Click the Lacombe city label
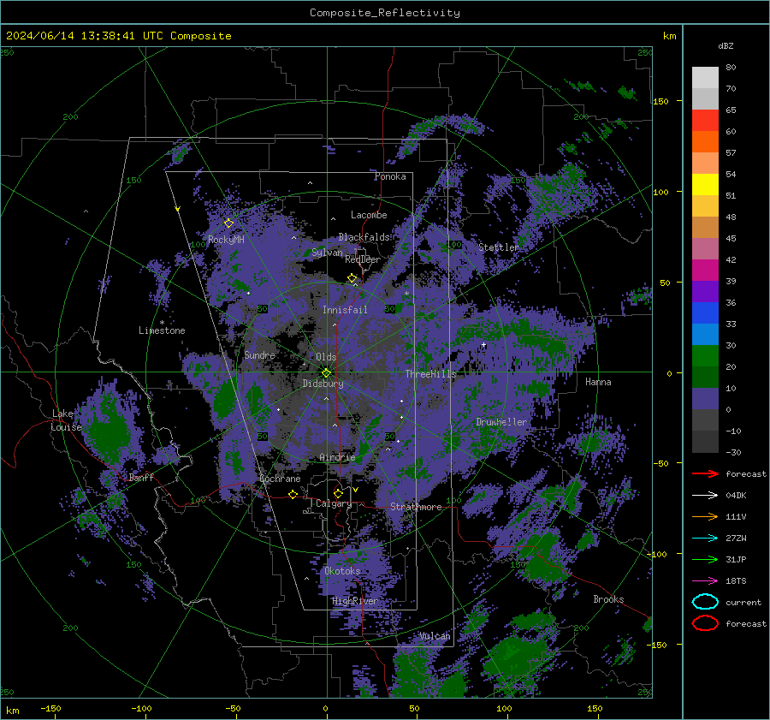This screenshot has height=720, width=770. coord(369,215)
